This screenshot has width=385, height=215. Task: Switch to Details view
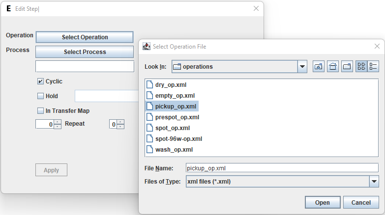[x=373, y=67]
